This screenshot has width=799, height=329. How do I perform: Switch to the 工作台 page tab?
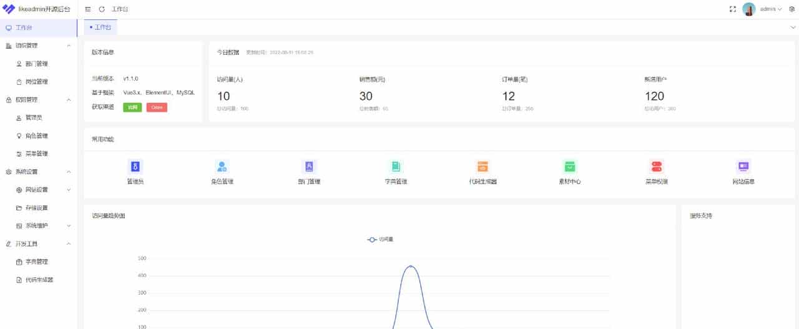100,27
